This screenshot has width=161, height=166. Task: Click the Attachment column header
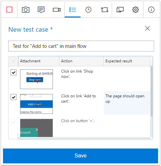pos(39,61)
